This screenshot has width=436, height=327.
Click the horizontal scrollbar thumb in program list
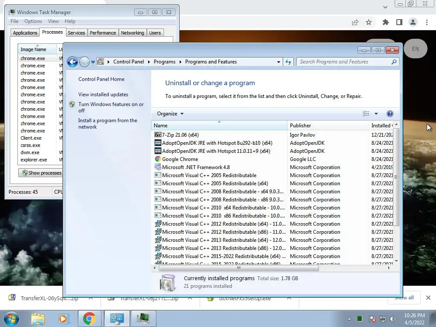(x=238, y=268)
